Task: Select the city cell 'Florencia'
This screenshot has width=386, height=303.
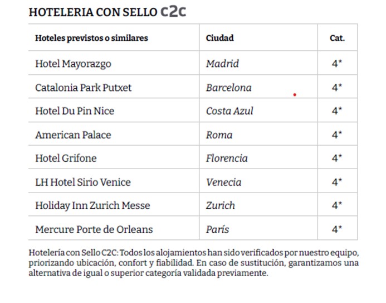Action: 227,158
